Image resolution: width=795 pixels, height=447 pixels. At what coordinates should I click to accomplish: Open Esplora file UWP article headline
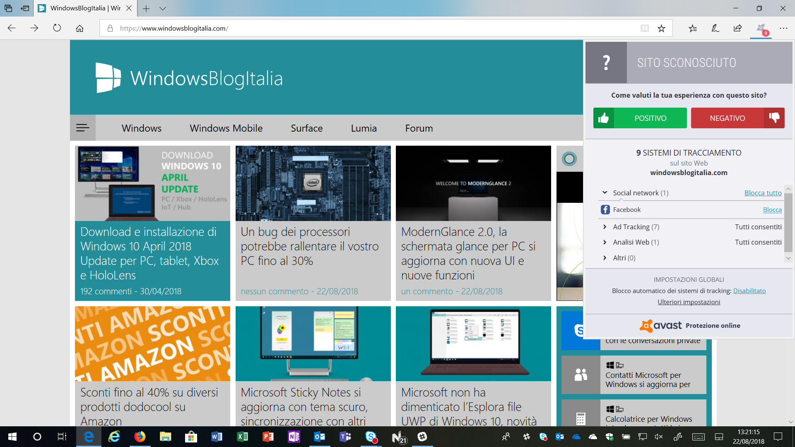[469, 406]
